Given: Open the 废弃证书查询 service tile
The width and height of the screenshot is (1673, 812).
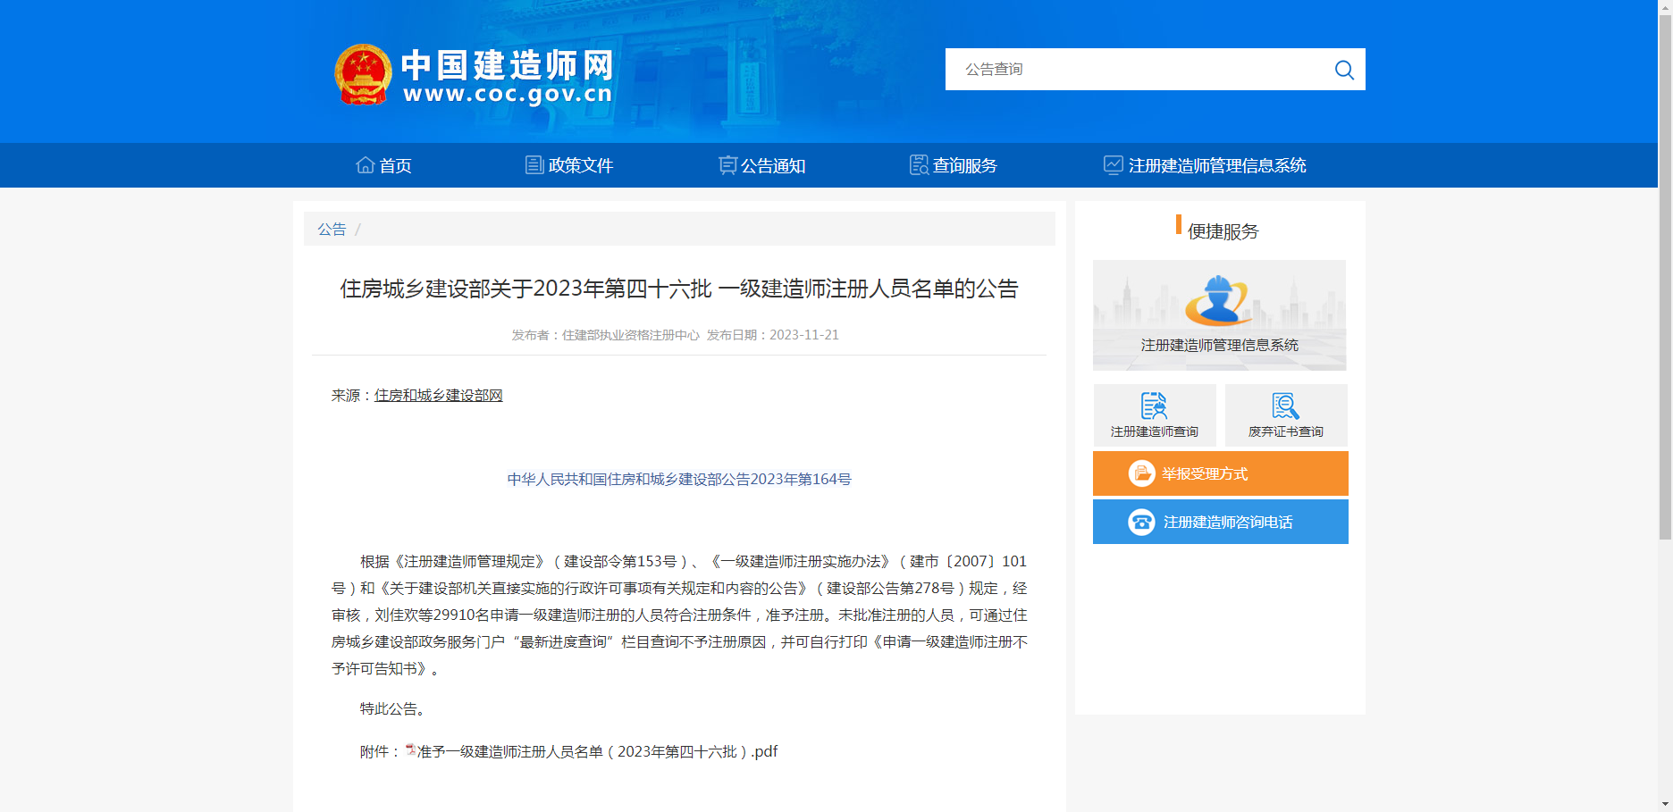Looking at the screenshot, I should [x=1286, y=415].
